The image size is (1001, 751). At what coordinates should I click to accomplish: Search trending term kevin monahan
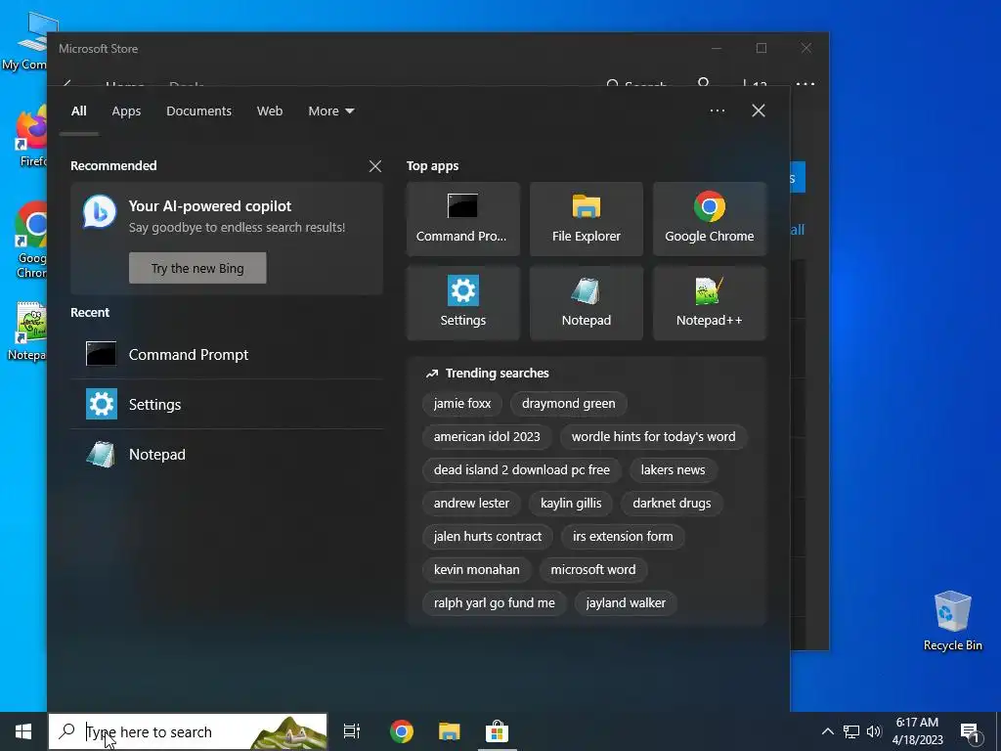pyautogui.click(x=476, y=570)
